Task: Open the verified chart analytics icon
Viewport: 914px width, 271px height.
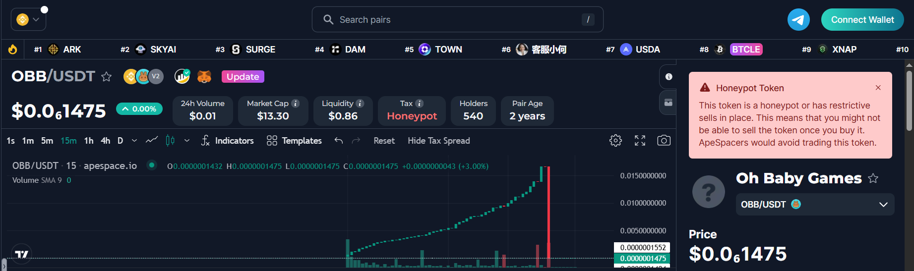Action: click(182, 76)
